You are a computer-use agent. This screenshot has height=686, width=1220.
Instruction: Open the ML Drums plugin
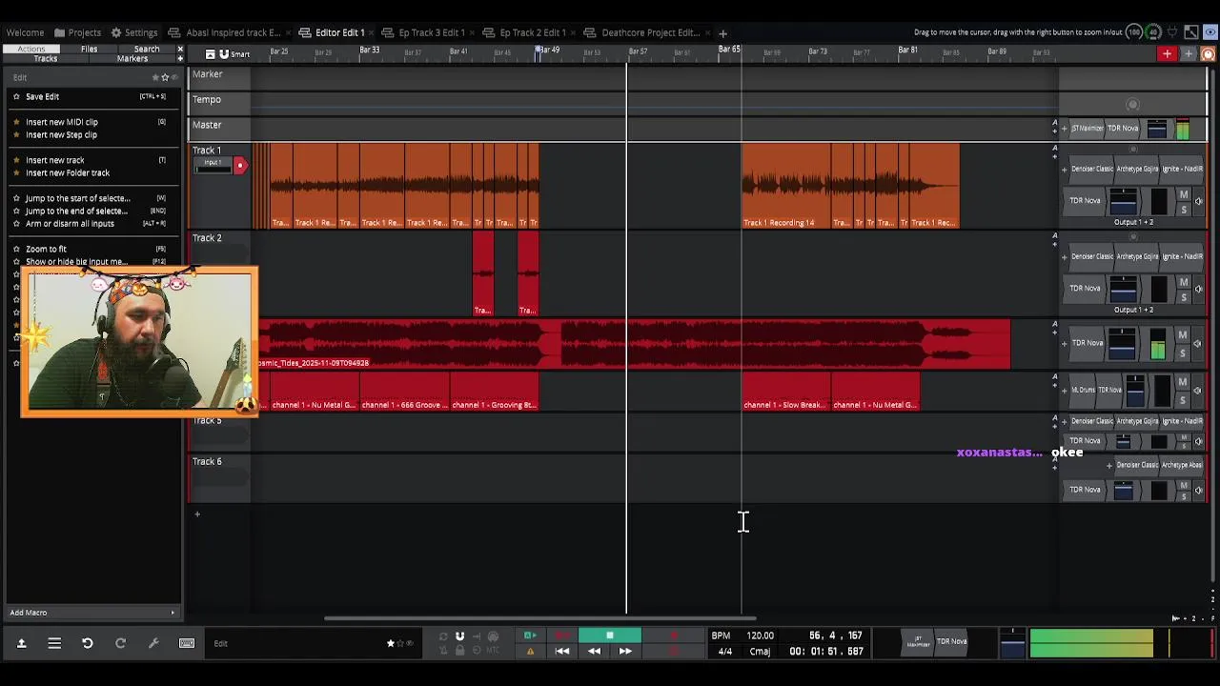click(1083, 390)
